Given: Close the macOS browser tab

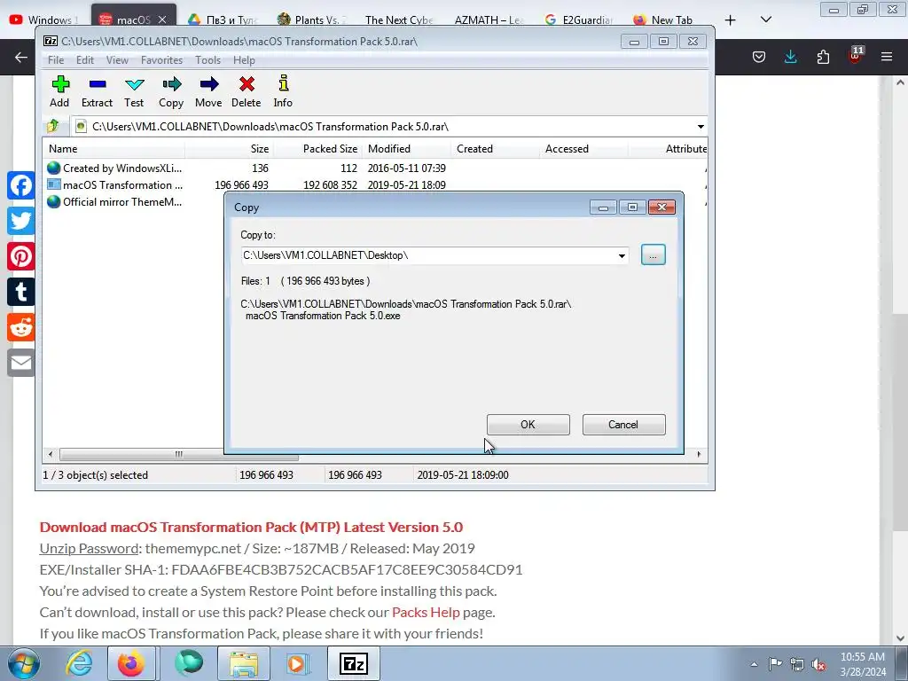Looking at the screenshot, I should coord(162,20).
